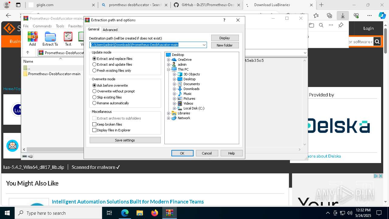389x219 pixels.
Task: Click the Windows taskbar search box
Action: (x=58, y=213)
